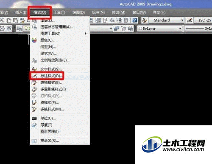Choose 颜色(C)... menu entry
This screenshot has width=212, height=164.
click(60, 40)
